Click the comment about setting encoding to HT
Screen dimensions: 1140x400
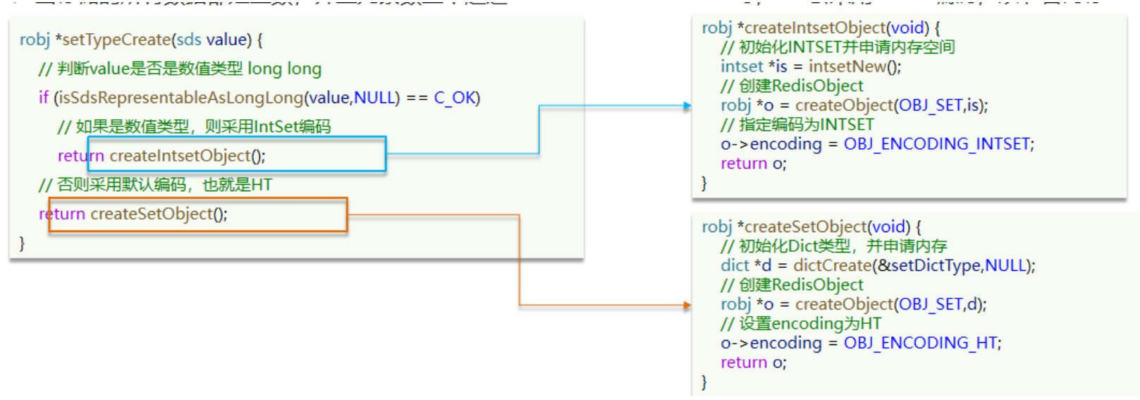801,324
